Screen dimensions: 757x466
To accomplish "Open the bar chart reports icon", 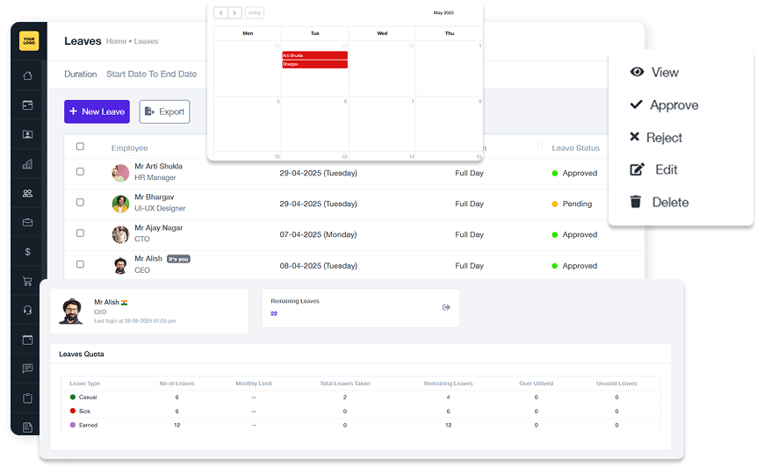I will pyautogui.click(x=27, y=164).
